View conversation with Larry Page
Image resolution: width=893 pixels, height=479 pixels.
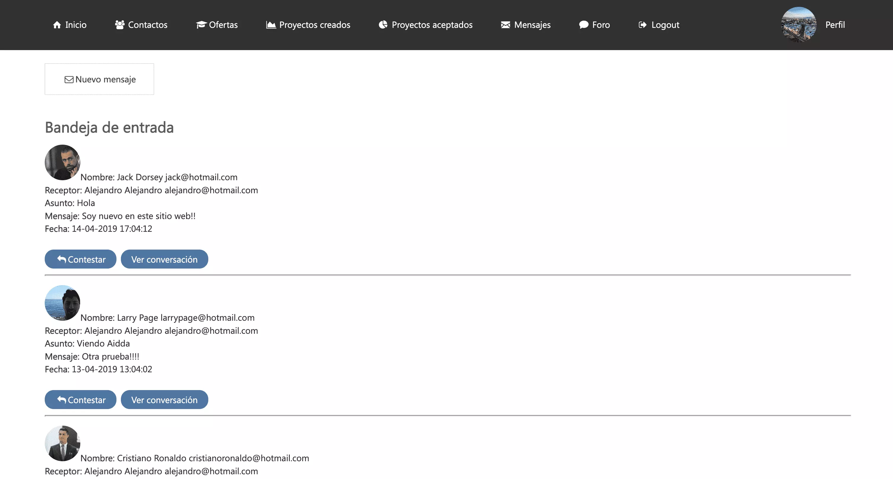[x=164, y=400]
